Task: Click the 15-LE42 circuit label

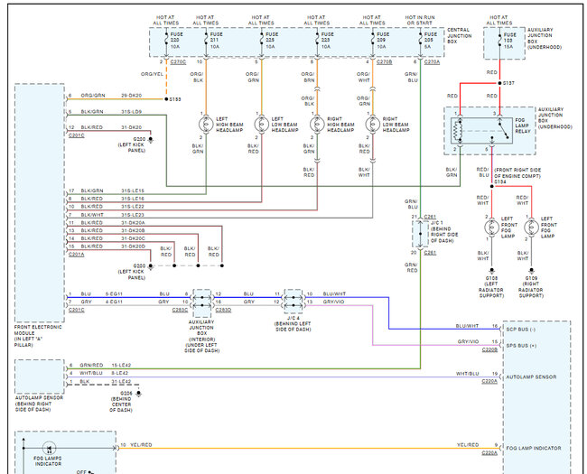Action: tap(120, 365)
